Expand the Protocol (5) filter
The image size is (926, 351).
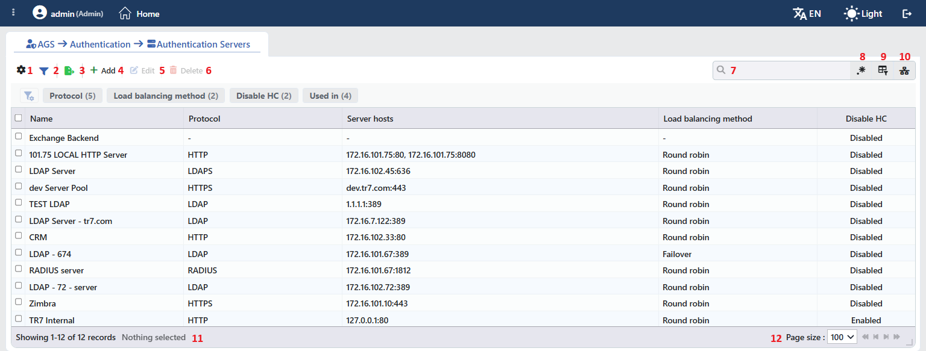click(72, 96)
